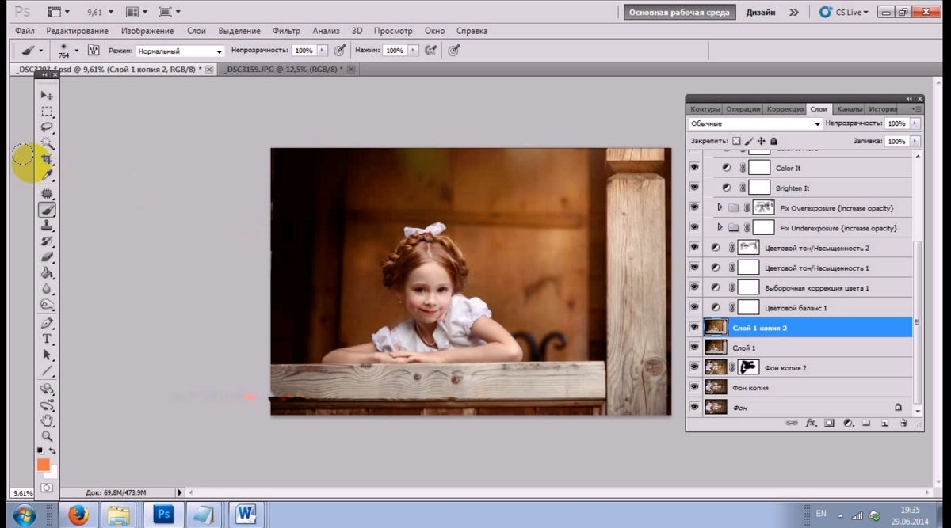951x528 pixels.
Task: Toggle Quick Mask mode in toolbox
Action: 47,488
